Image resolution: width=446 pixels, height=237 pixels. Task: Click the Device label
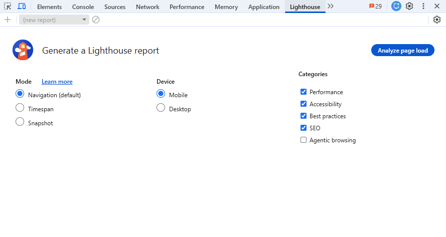pos(166,82)
